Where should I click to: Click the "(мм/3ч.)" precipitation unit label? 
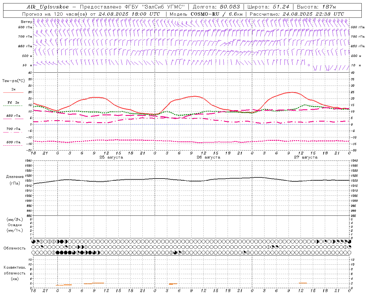(x=15, y=220)
